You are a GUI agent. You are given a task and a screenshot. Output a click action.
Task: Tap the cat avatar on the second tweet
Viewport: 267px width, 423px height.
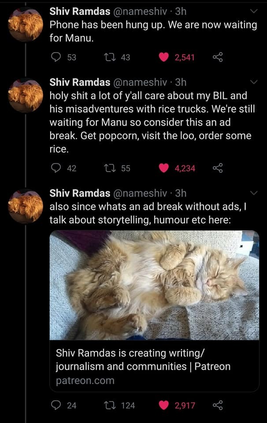tap(26, 96)
